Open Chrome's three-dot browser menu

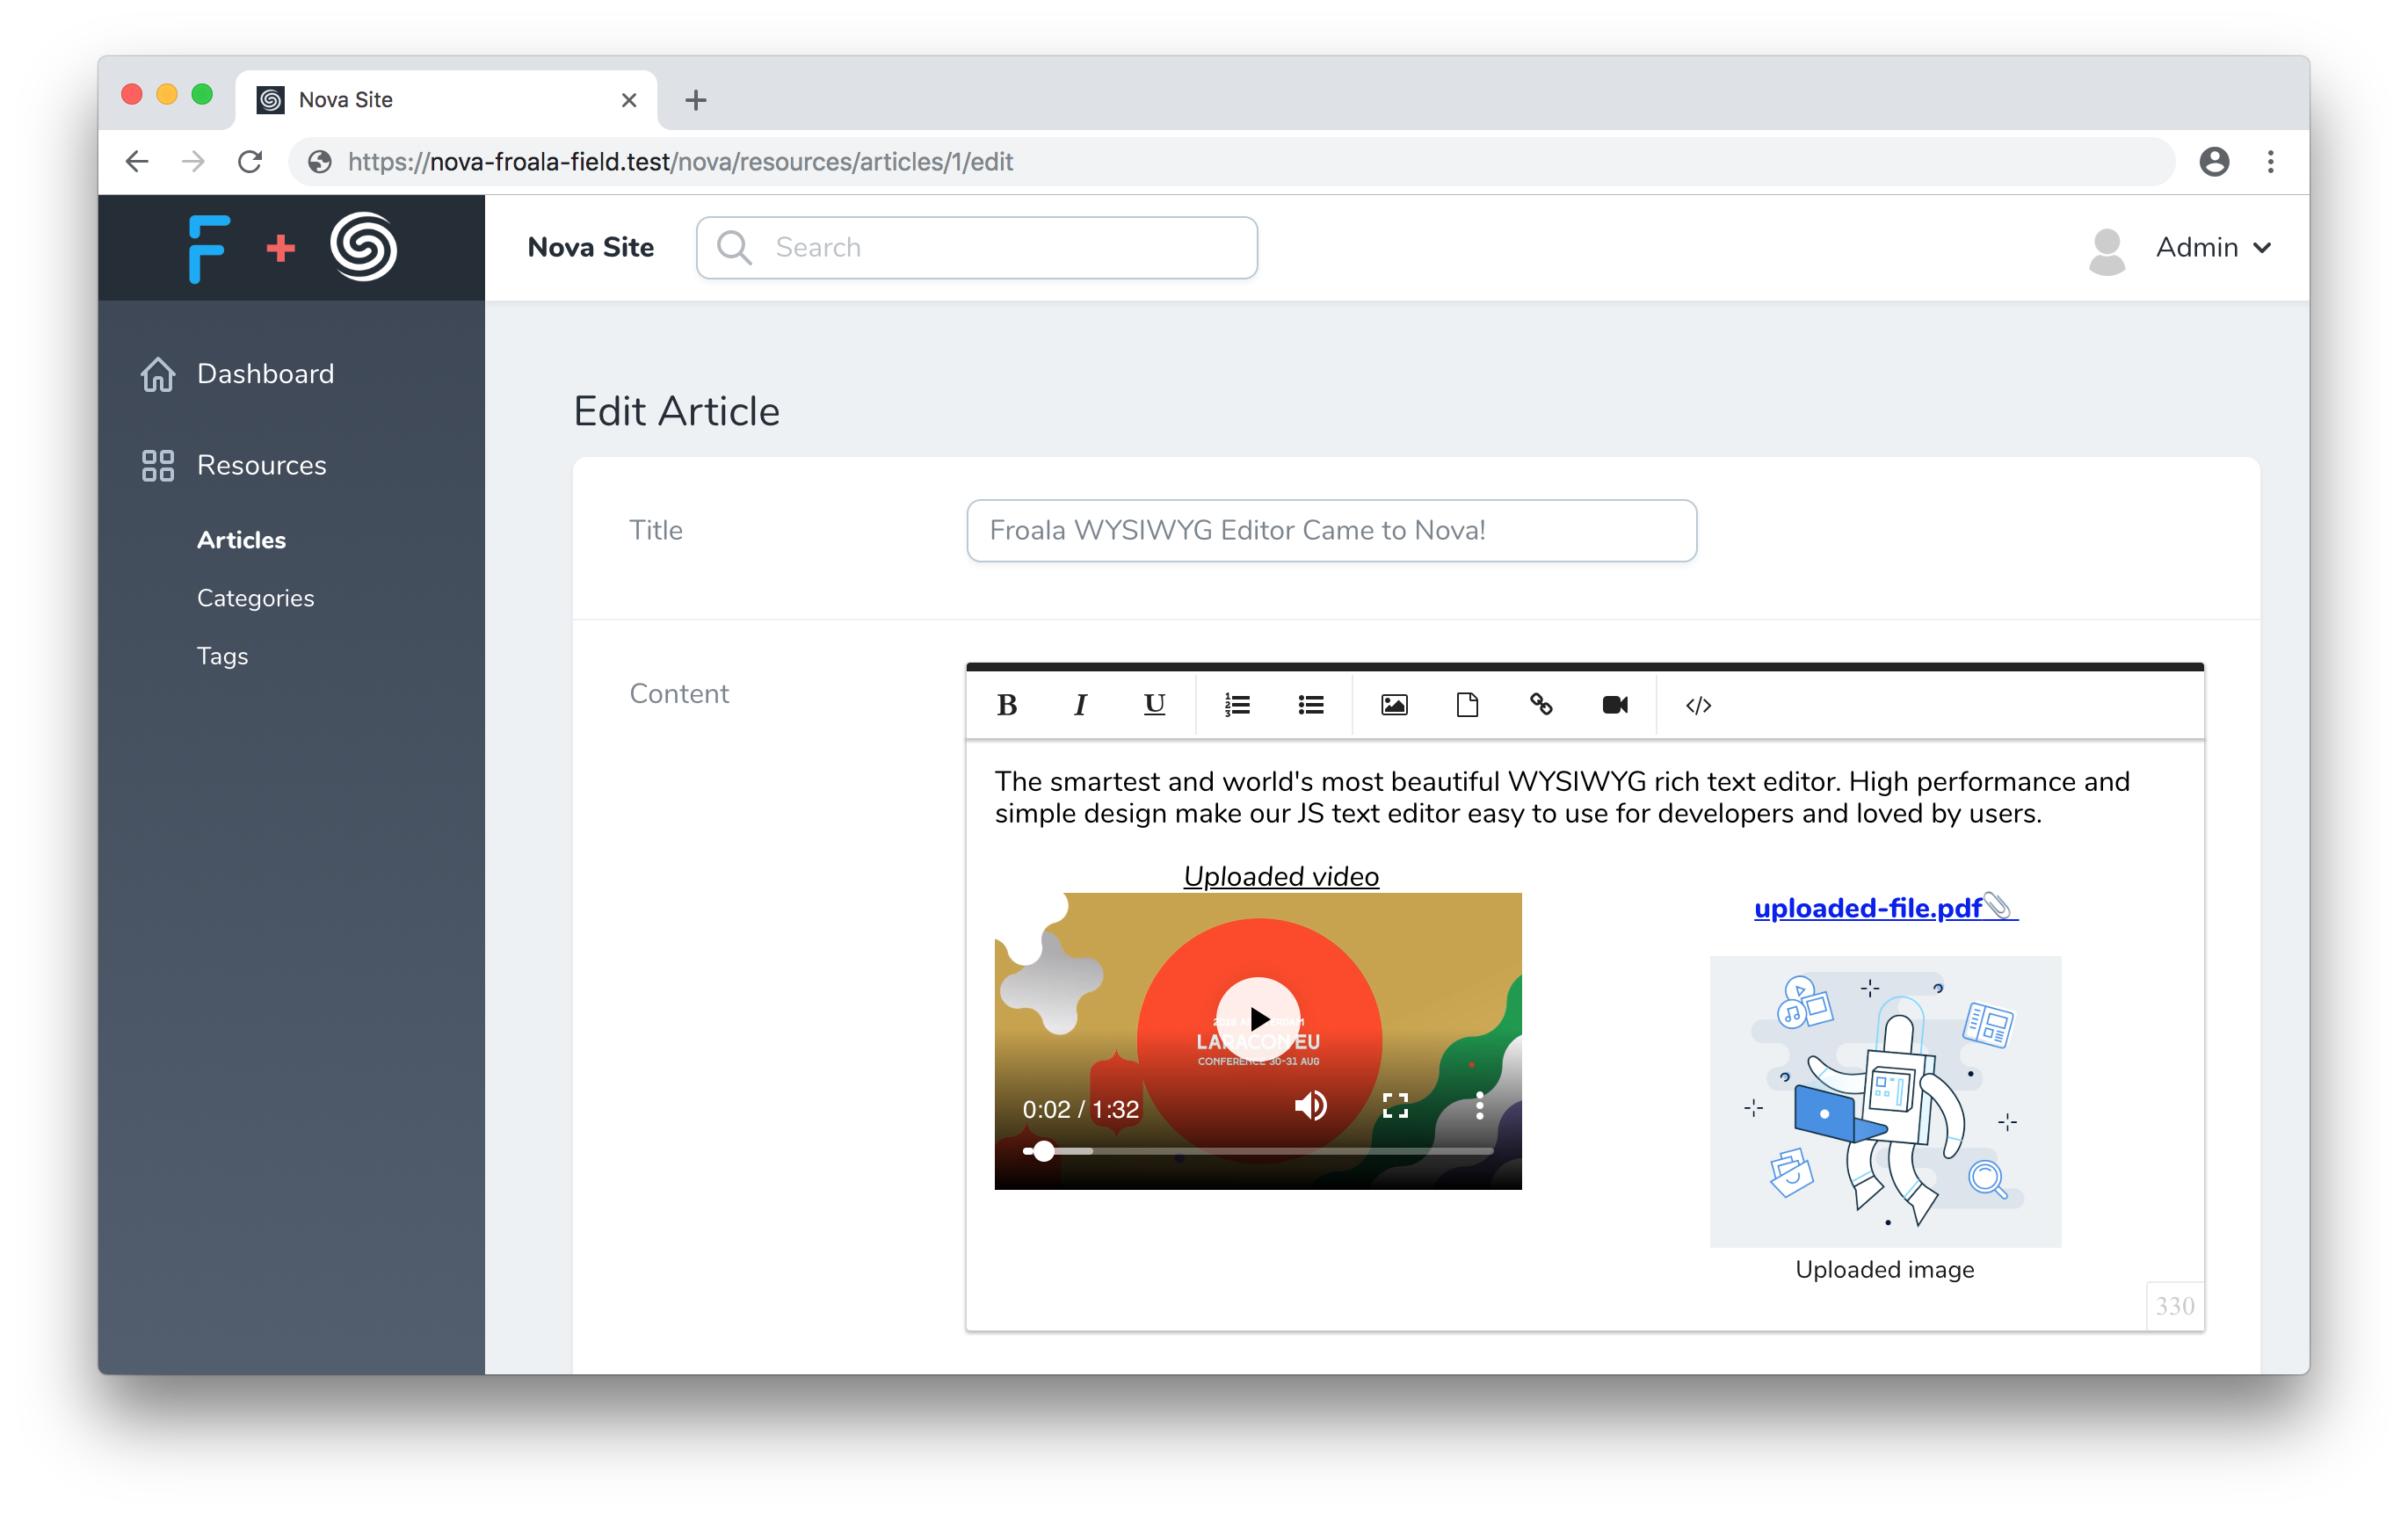pos(2270,161)
